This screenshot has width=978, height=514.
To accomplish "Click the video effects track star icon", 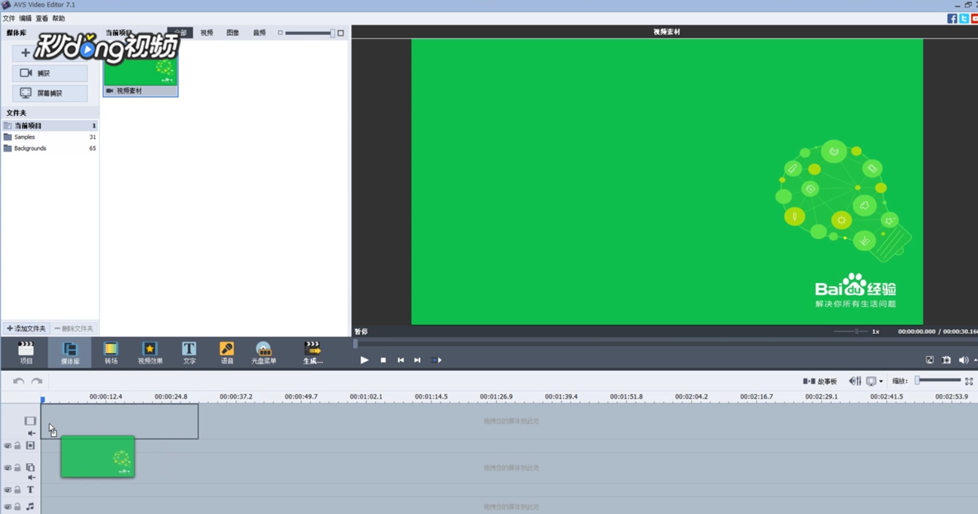I will (30, 446).
